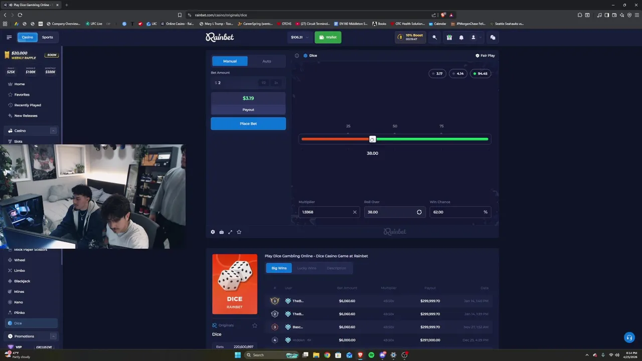Image resolution: width=642 pixels, height=361 pixels.
Task: Click the 94.45 past roll result
Action: coord(480,74)
